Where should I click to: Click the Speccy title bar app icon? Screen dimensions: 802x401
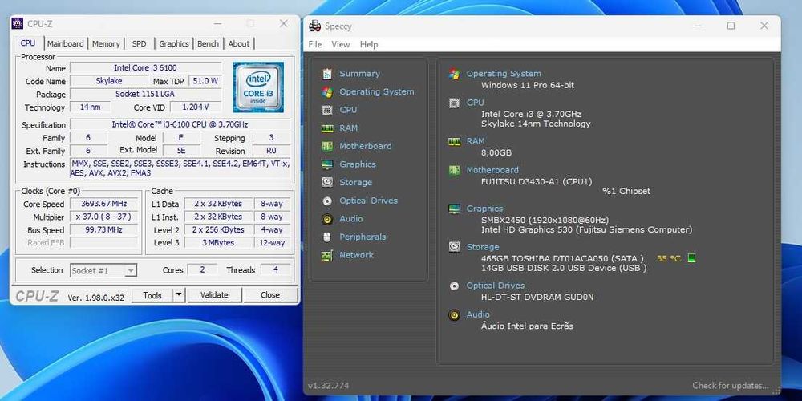[x=315, y=26]
